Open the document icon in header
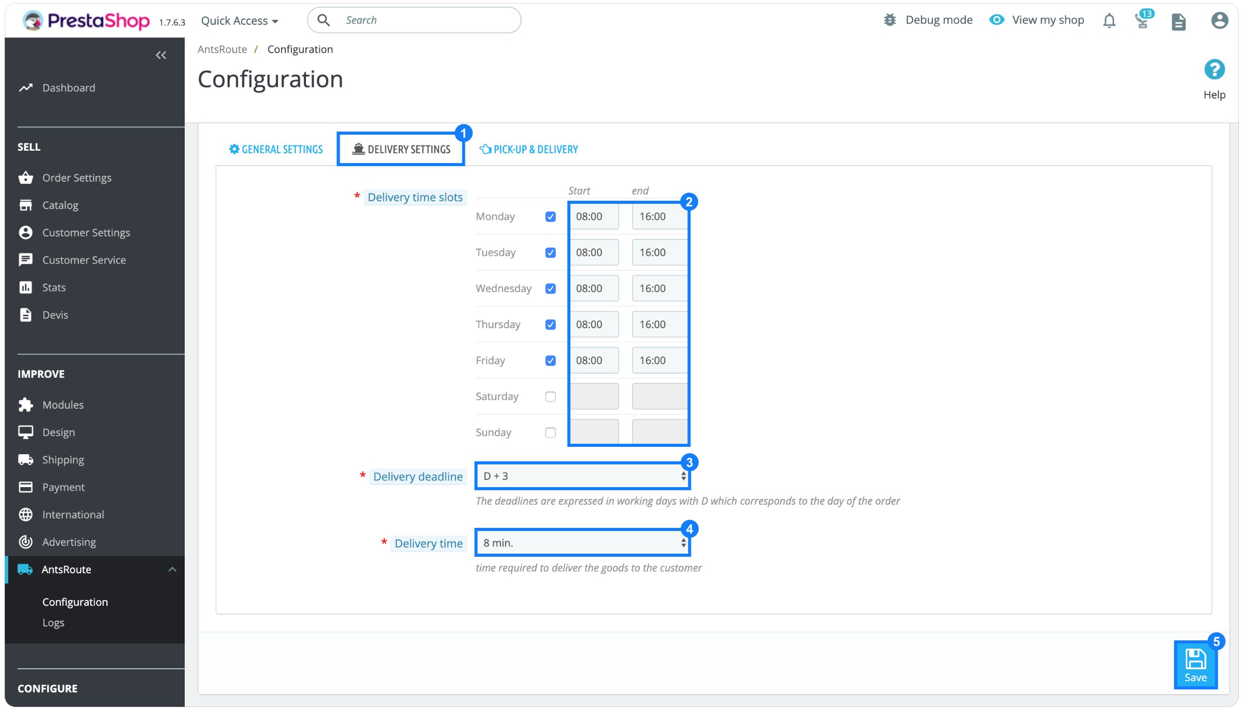This screenshot has height=709, width=1243. point(1179,22)
